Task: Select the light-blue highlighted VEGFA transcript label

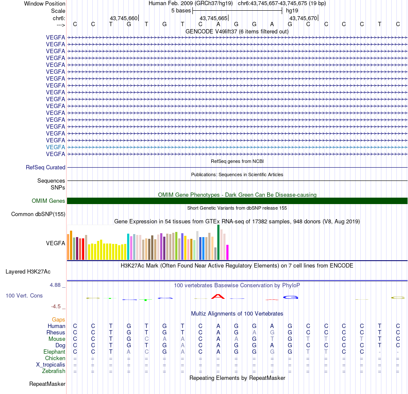Action: [x=55, y=147]
